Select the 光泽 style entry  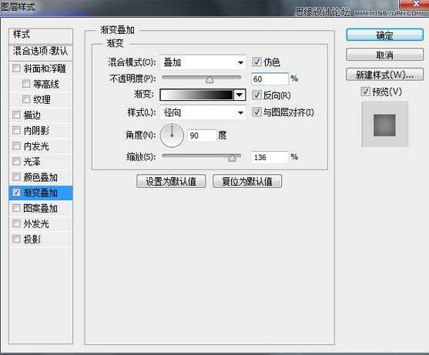tap(32, 162)
